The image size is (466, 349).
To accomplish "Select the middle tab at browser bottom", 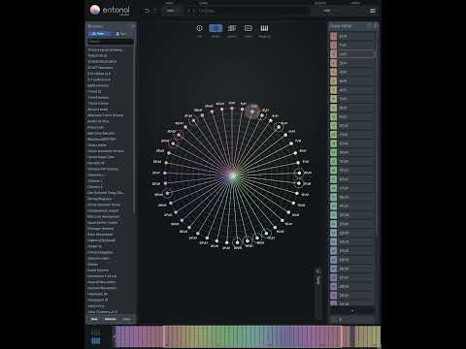I will (111, 319).
